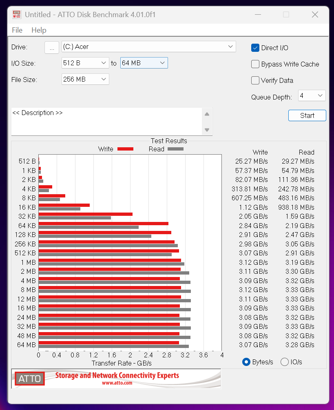Minimize the ATTO Disk Benchmark window
This screenshot has height=410, width=334.
pyautogui.click(x=257, y=15)
